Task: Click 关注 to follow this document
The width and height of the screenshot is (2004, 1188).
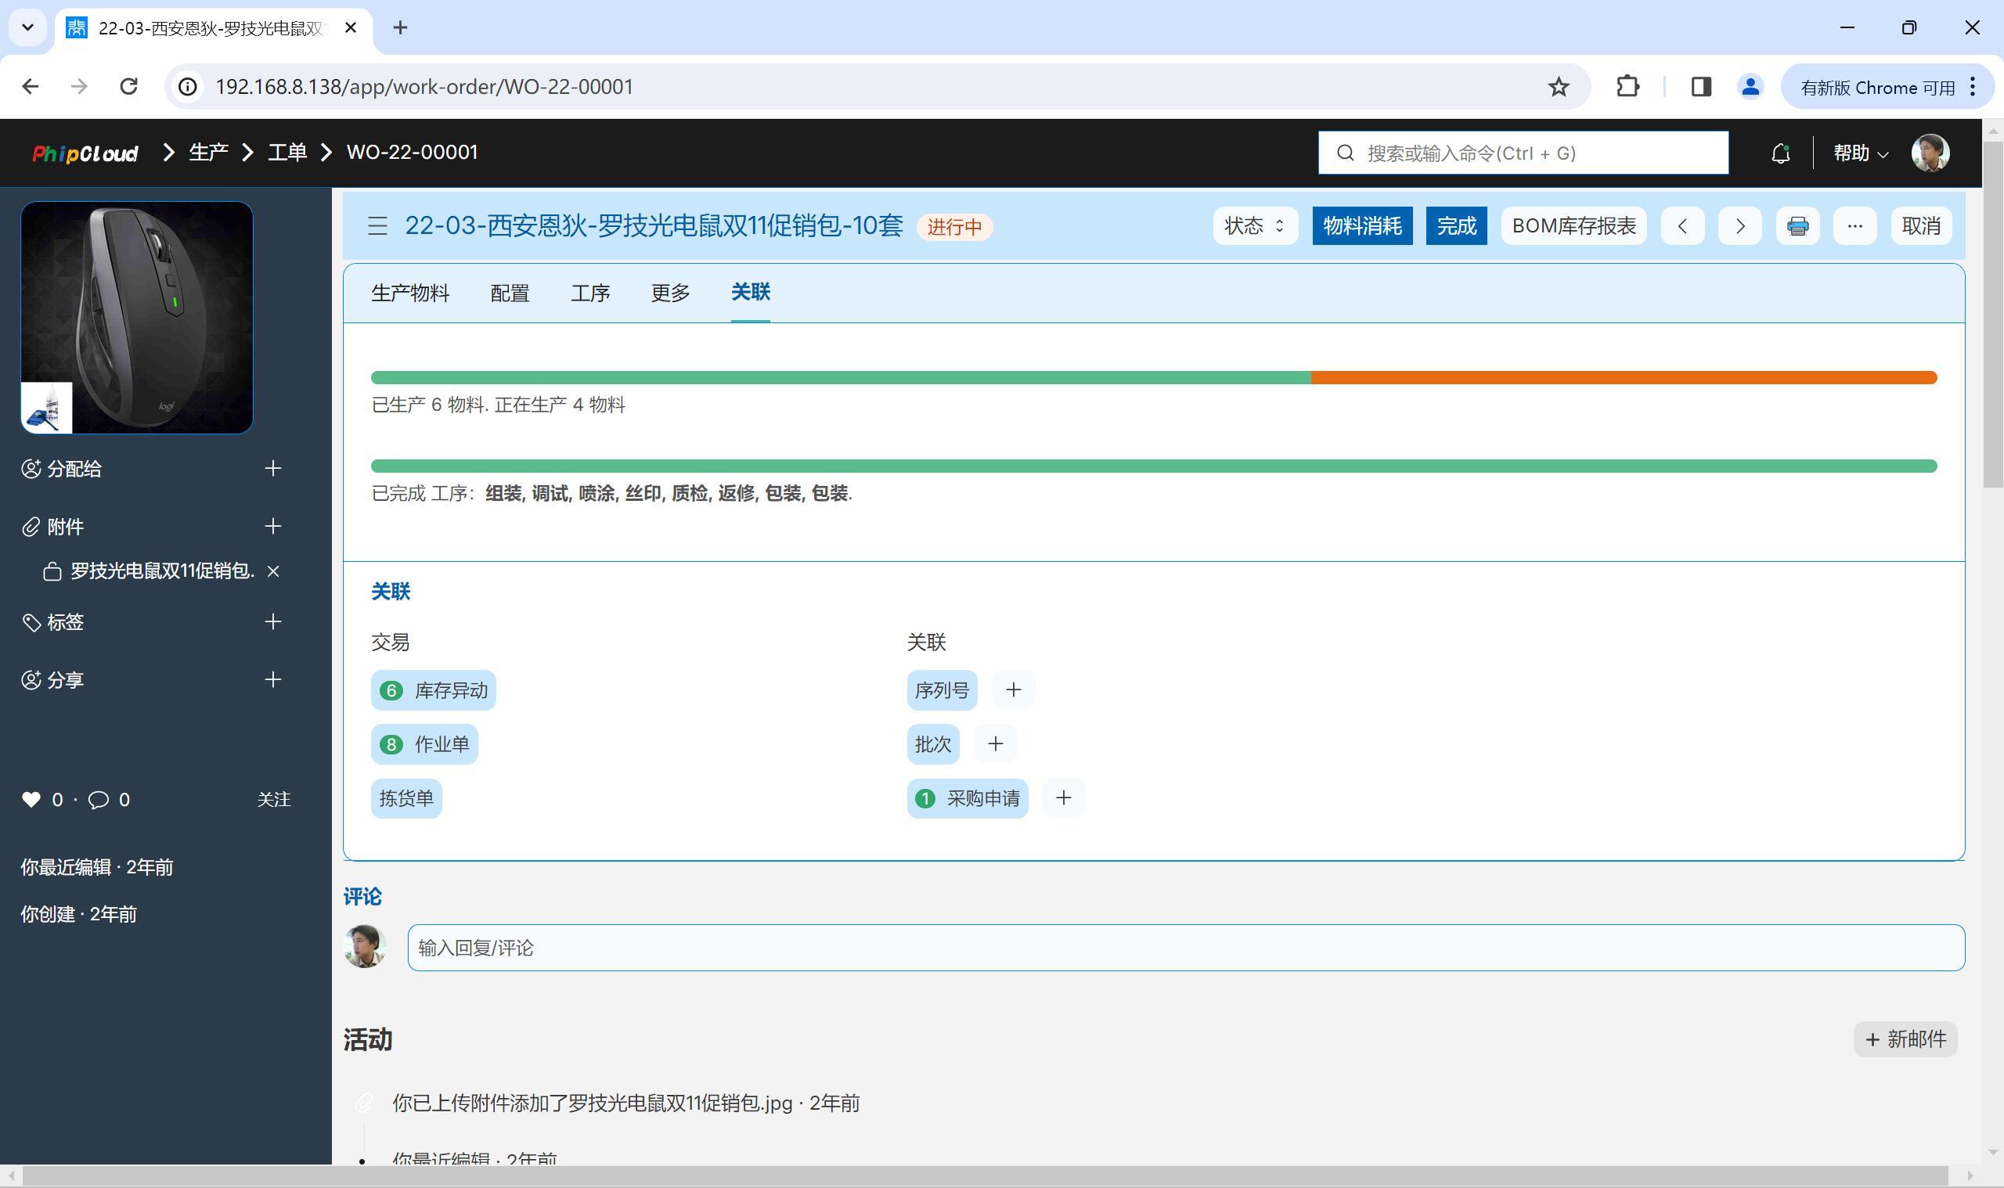Action: click(x=274, y=799)
